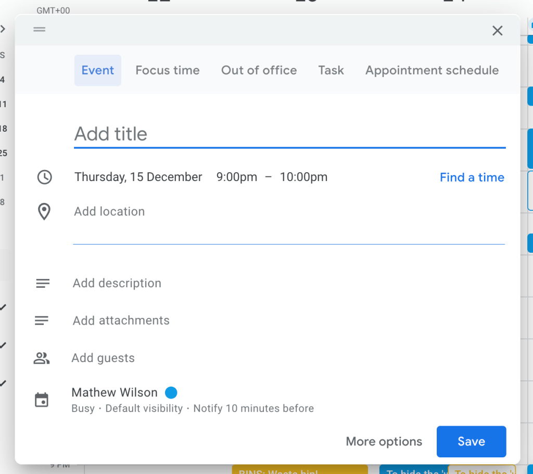This screenshot has width=533, height=474.
Task: Open the 9:00pm start time dropdown
Action: 237,177
